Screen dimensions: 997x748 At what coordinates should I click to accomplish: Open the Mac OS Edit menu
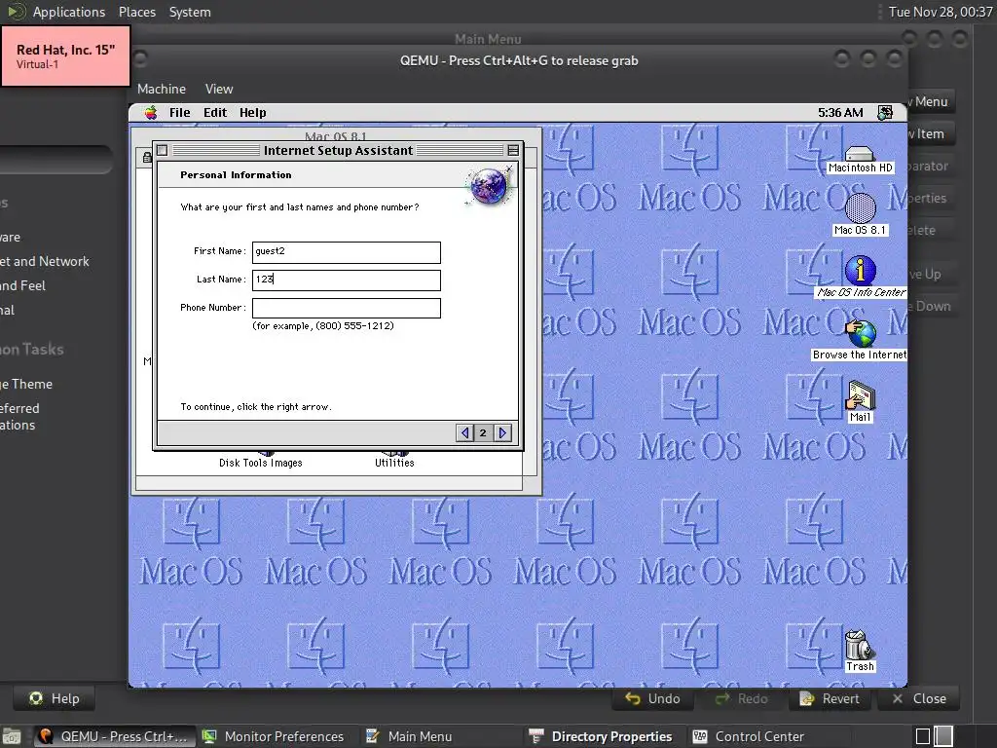coord(215,113)
